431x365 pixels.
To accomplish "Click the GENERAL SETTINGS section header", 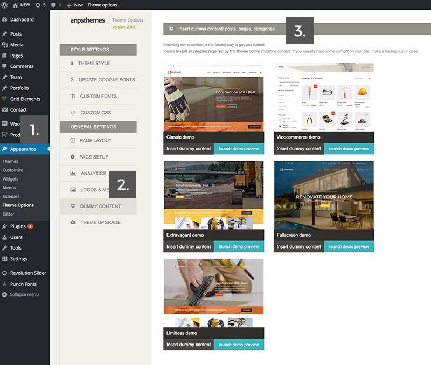I will pyautogui.click(x=98, y=127).
